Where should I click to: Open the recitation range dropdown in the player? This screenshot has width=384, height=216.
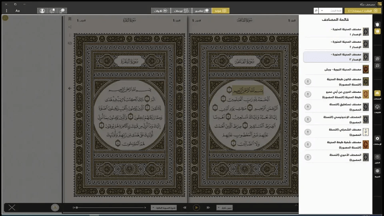(x=164, y=208)
